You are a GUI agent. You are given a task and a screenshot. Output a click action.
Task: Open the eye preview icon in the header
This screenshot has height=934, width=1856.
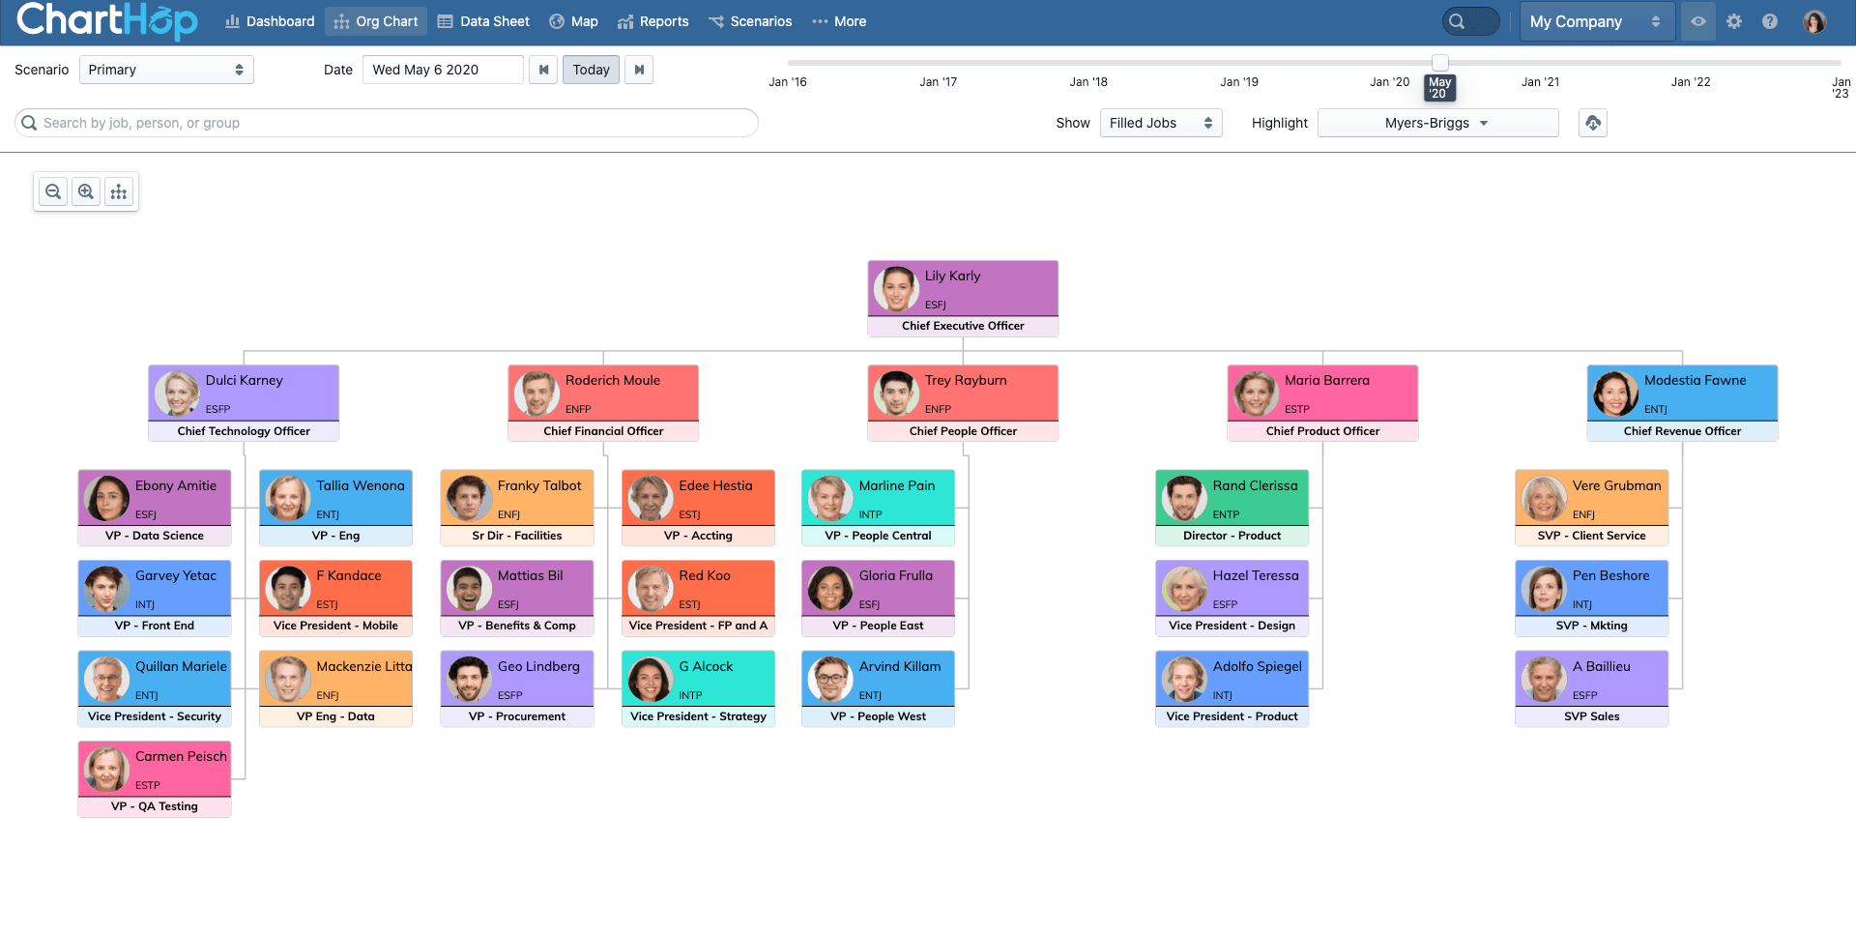point(1697,20)
